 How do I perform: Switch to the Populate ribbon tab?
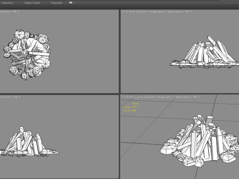(57, 3)
